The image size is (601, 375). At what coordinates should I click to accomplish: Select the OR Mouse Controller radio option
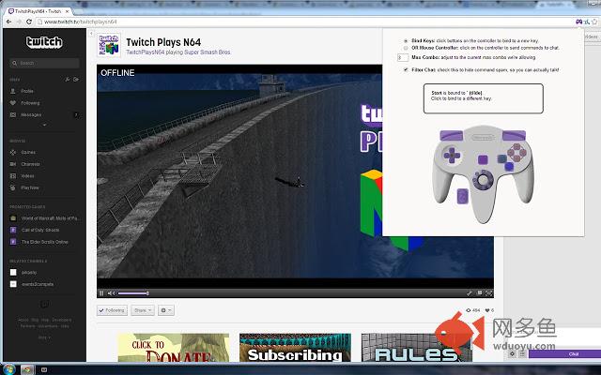click(405, 48)
